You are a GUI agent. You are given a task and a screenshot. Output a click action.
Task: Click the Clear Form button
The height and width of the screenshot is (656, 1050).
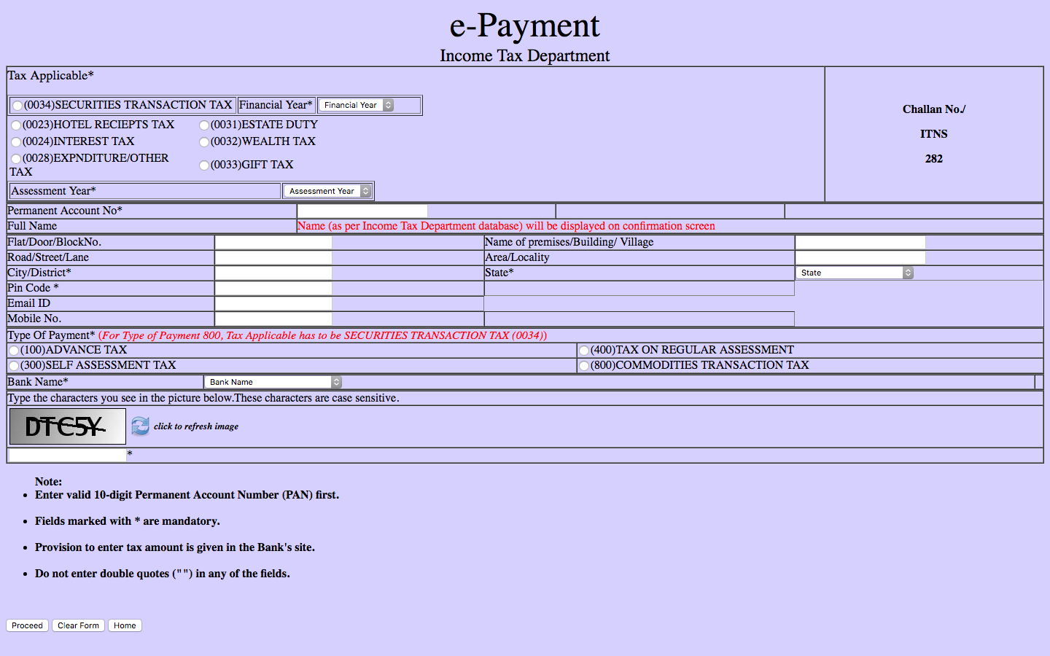click(78, 625)
